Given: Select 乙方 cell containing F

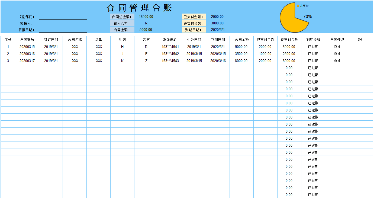Looking at the screenshot, I should [x=146, y=54].
